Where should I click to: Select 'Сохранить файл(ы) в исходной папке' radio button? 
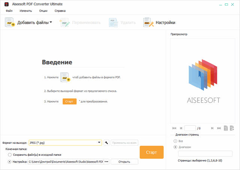[x=10, y=155]
